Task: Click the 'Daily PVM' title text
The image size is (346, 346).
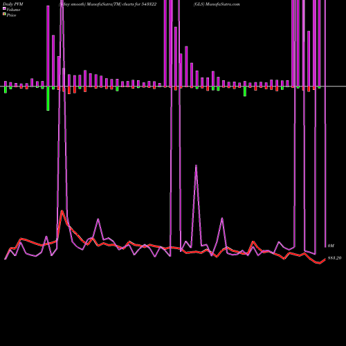Action: [13, 4]
